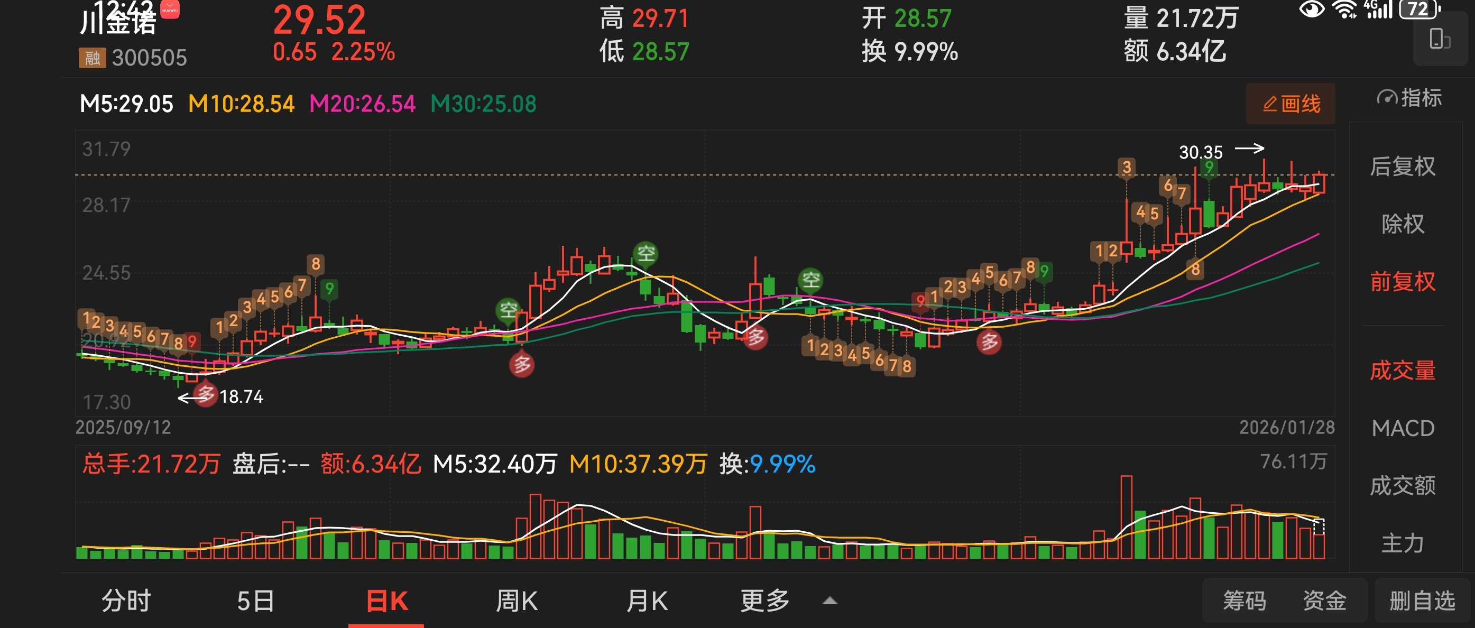Click the 30.35 high price marker

pyautogui.click(x=1201, y=152)
